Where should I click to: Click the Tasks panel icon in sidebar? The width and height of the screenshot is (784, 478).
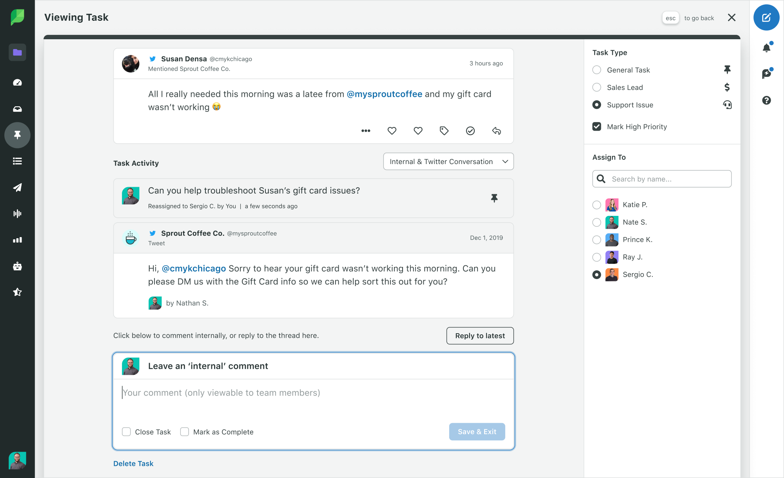[17, 135]
